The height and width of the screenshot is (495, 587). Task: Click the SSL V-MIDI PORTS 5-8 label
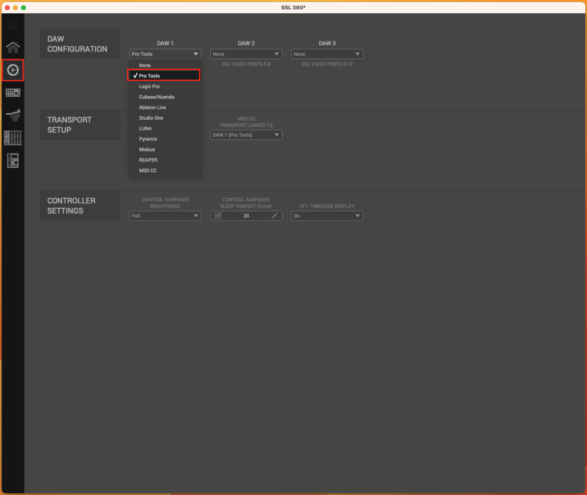point(246,64)
